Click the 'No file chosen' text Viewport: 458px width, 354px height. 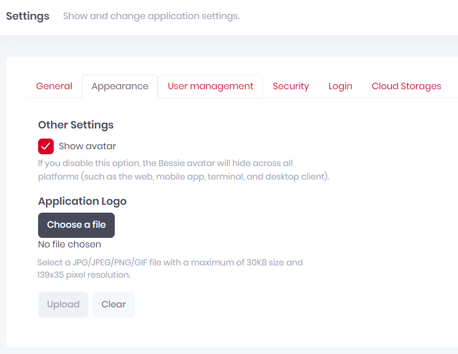(69, 244)
